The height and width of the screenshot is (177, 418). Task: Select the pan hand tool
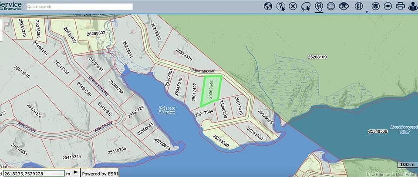319,6
